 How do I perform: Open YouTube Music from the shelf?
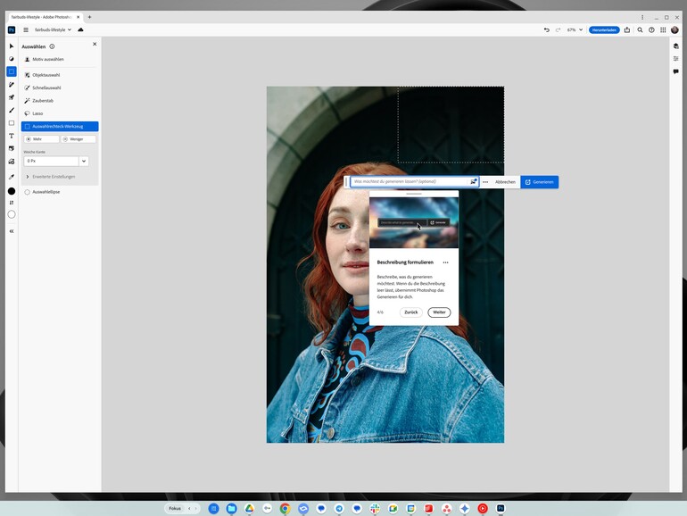click(x=483, y=509)
